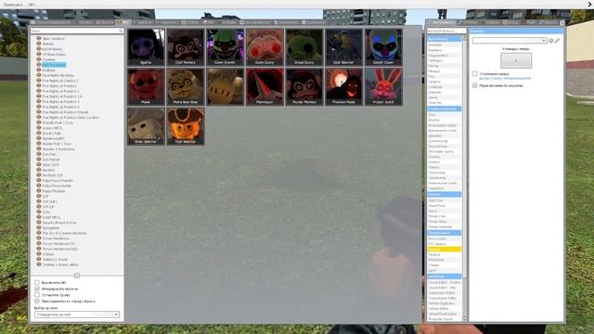594x334 pixels.
Task: Spawn the Titan Watcher pirate NPC
Action: click(186, 126)
